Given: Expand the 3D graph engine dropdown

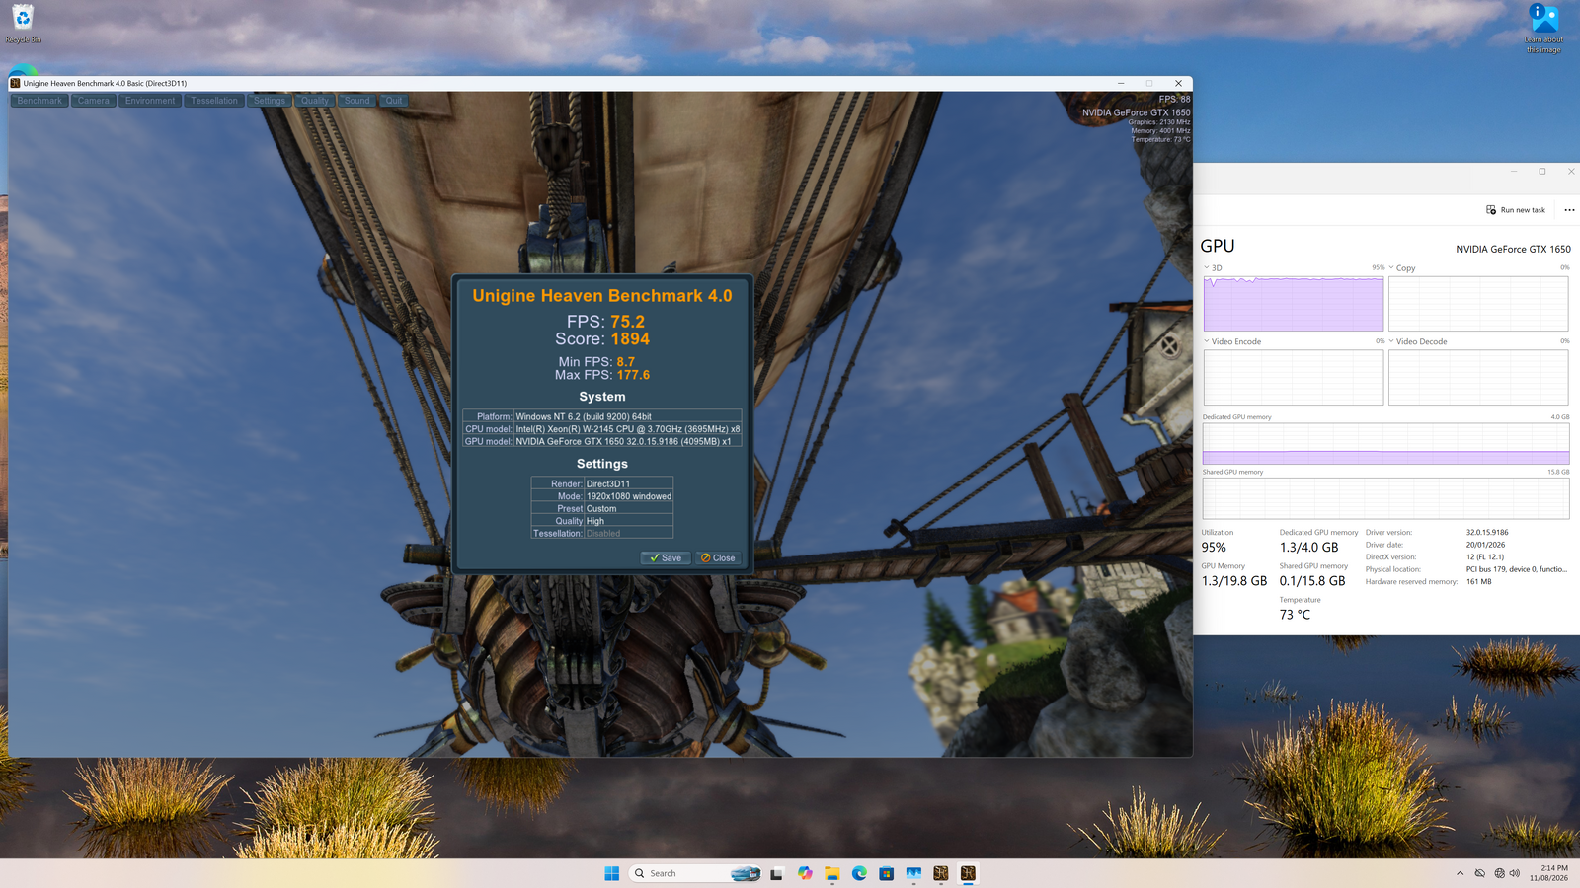Looking at the screenshot, I should click(x=1206, y=267).
